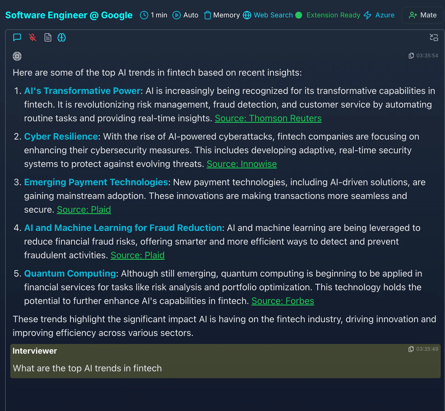
Task: Open the Source: Innowise link
Action: [x=242, y=164]
